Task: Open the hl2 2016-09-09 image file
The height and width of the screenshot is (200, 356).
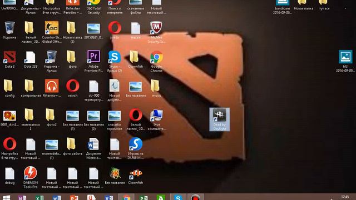Action: tap(345, 61)
